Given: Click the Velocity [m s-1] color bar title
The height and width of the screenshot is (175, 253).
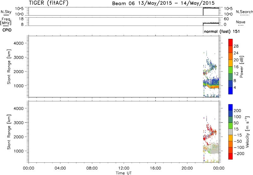Looking at the screenshot, I should click(x=248, y=132).
